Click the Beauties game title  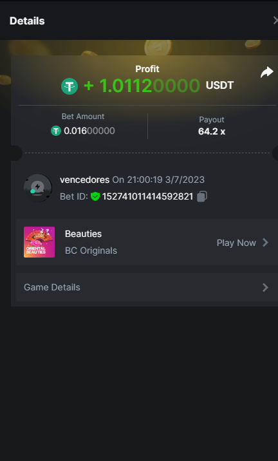pos(83,234)
